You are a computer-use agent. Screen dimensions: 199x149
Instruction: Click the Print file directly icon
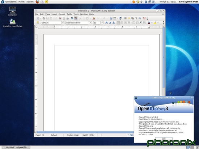(x=64, y=18)
